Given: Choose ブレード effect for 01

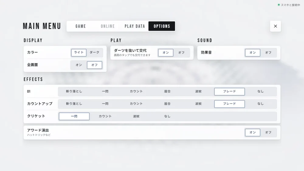Looking at the screenshot, I should [229, 91].
